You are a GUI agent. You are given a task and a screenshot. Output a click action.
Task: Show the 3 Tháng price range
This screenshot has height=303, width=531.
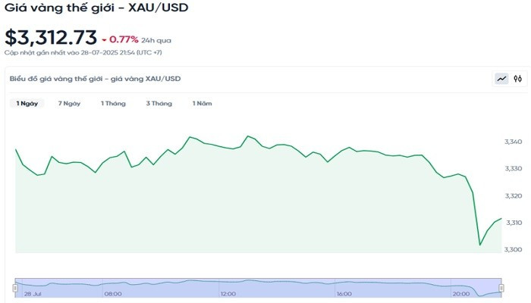pyautogui.click(x=159, y=103)
